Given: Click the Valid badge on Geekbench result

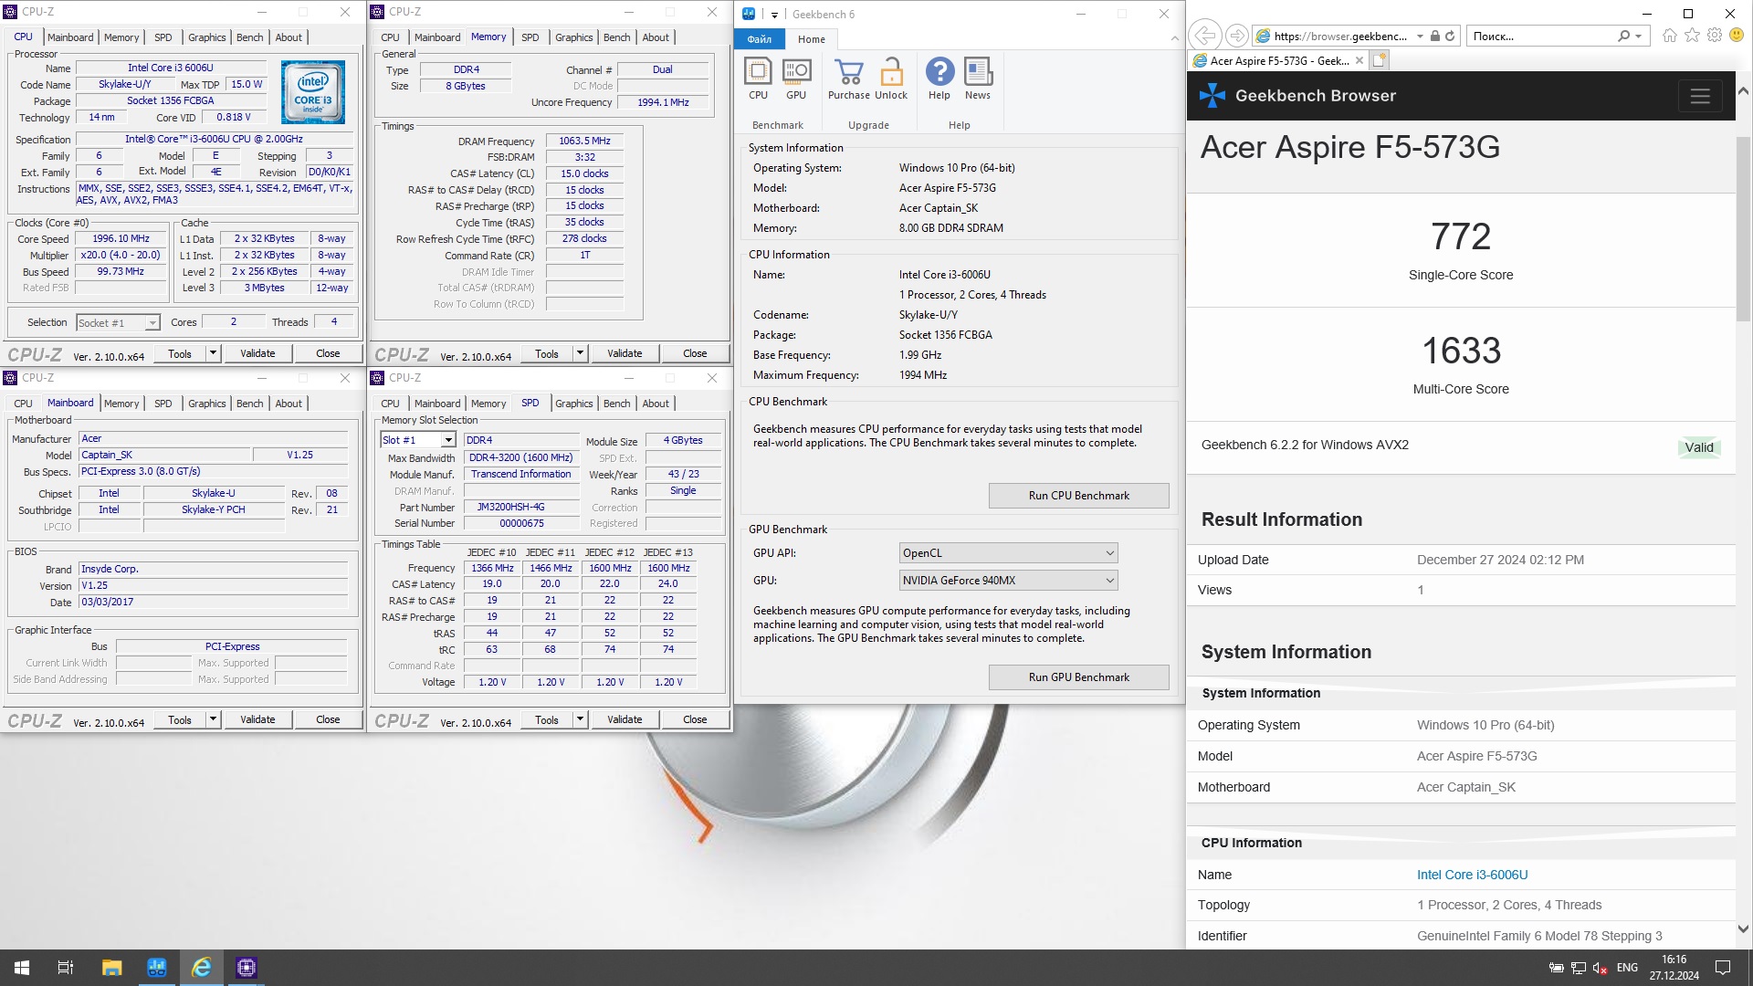Looking at the screenshot, I should pos(1699,447).
